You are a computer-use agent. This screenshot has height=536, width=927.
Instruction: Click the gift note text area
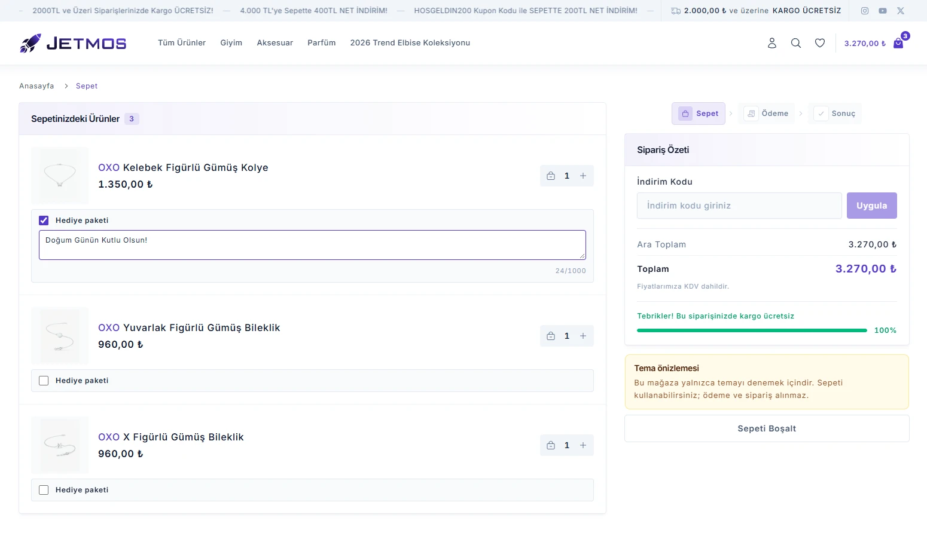312,245
